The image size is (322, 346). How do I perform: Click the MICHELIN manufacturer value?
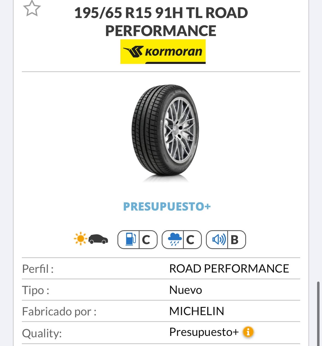(197, 311)
